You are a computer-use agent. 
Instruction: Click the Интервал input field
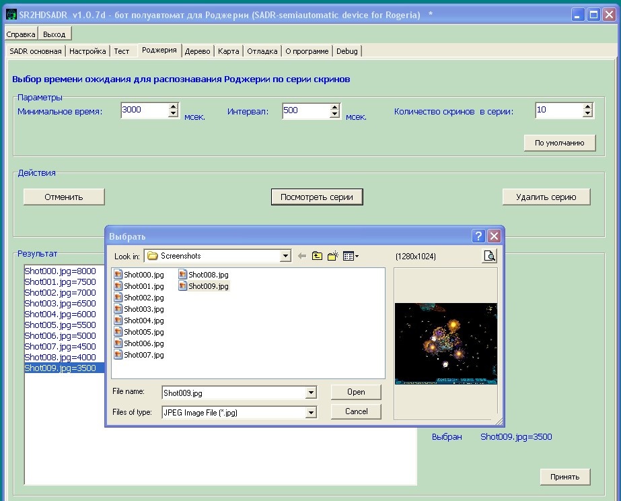click(x=306, y=110)
